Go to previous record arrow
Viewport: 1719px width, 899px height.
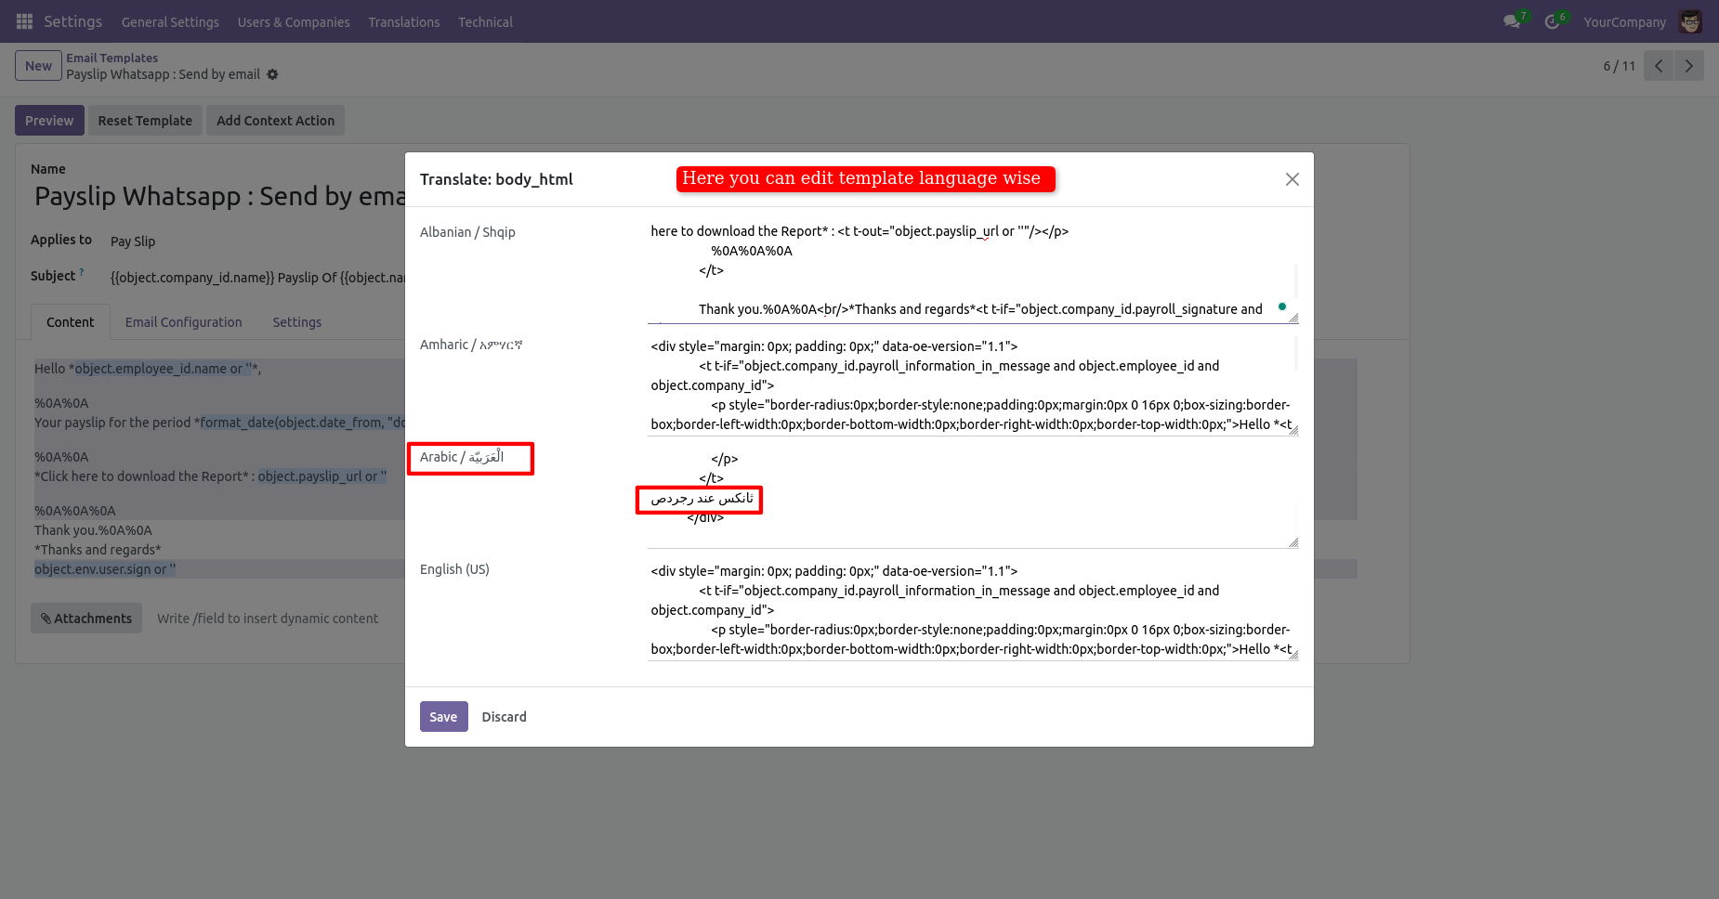tap(1659, 66)
